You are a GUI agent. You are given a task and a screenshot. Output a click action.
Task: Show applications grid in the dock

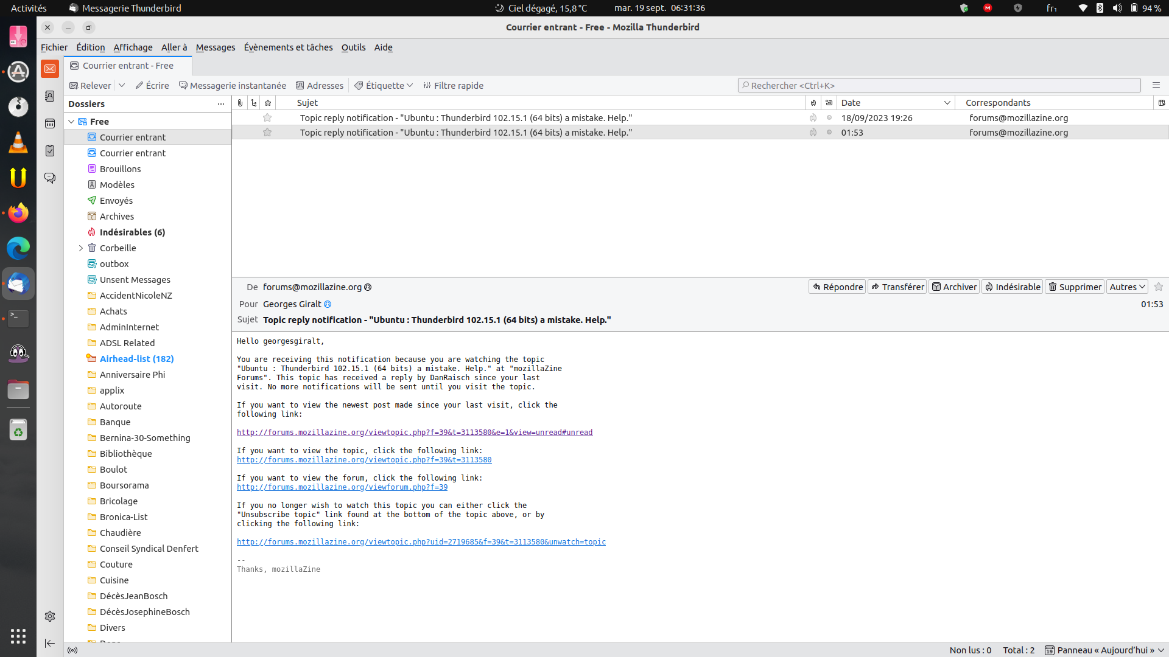(x=18, y=636)
